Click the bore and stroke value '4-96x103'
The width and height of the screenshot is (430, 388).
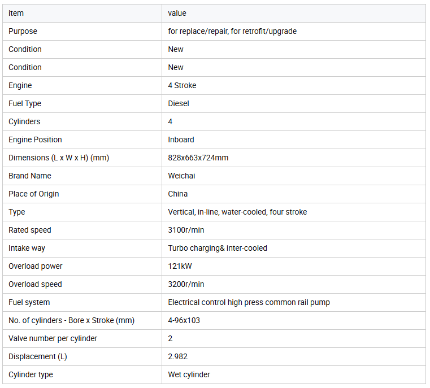(x=184, y=320)
